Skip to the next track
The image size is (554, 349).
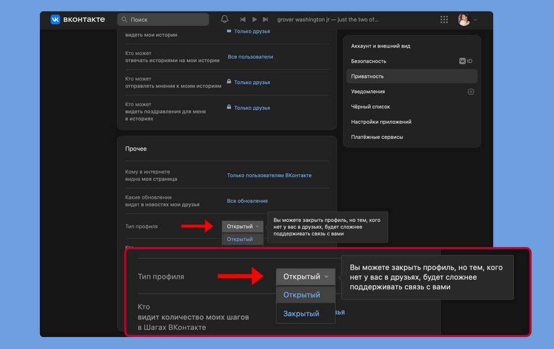pos(265,20)
